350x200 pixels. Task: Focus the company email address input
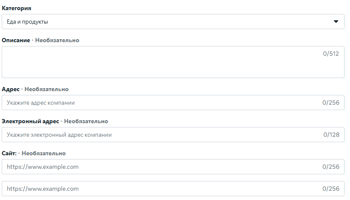(x=160, y=135)
